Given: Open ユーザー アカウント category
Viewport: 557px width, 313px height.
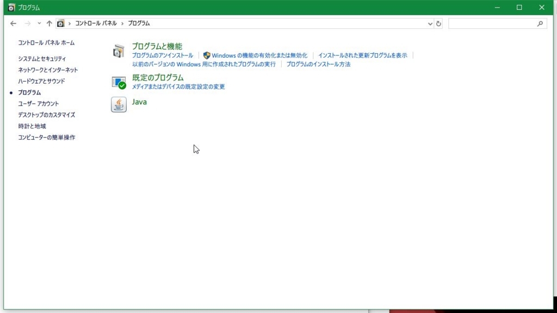Looking at the screenshot, I should coord(39,104).
